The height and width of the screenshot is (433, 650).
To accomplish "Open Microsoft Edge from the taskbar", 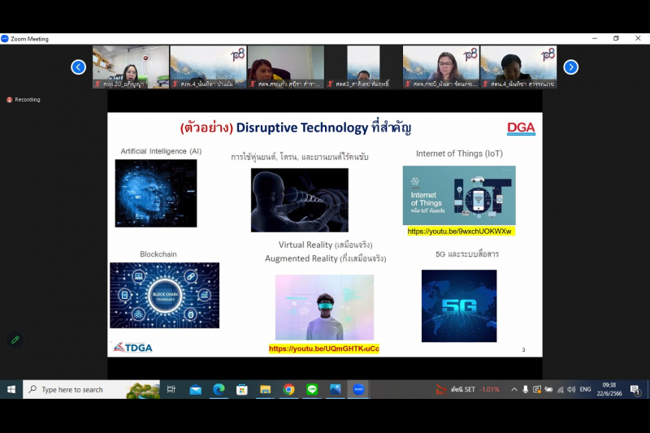I will [x=219, y=390].
